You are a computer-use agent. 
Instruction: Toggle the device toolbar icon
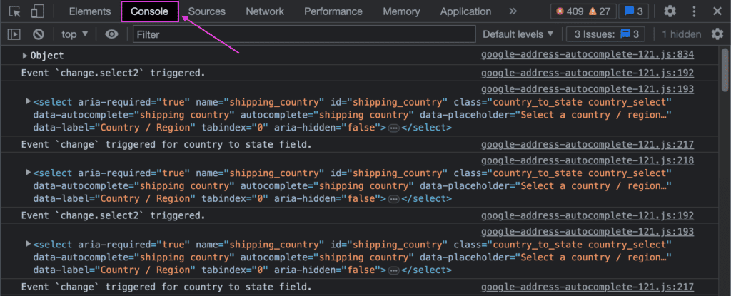click(38, 11)
